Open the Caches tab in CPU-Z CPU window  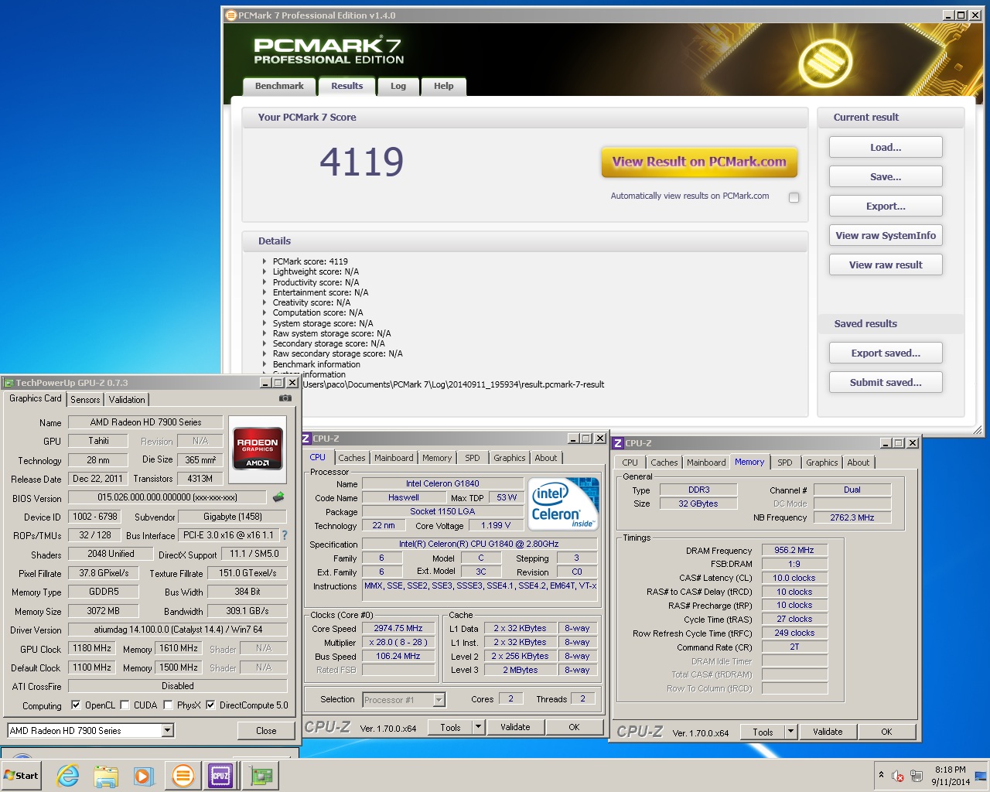pyautogui.click(x=352, y=458)
